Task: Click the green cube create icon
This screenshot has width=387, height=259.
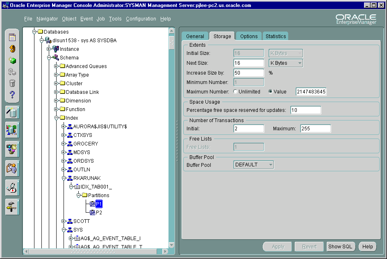Action: [12, 60]
